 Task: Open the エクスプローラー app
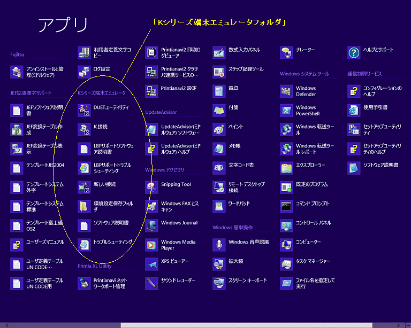pos(286,168)
